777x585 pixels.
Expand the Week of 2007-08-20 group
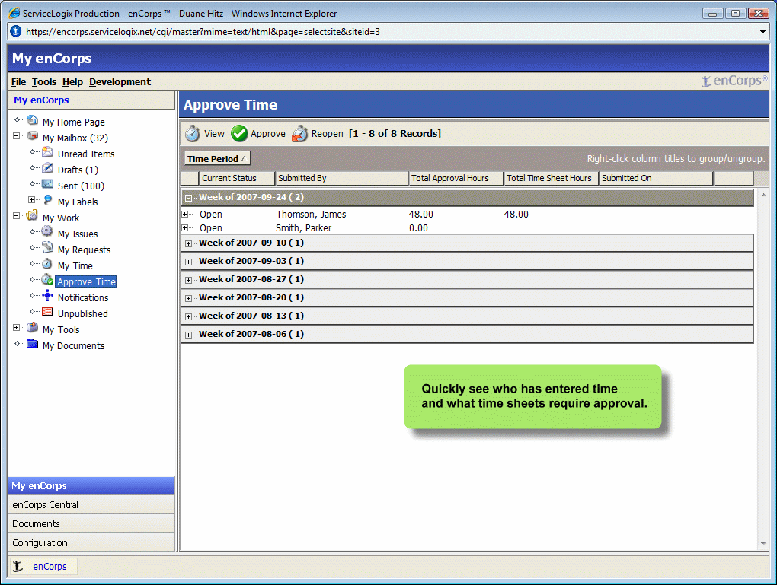click(189, 298)
